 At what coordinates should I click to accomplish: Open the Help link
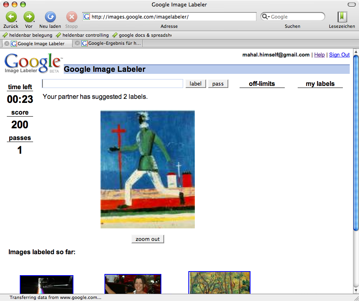[x=319, y=55]
